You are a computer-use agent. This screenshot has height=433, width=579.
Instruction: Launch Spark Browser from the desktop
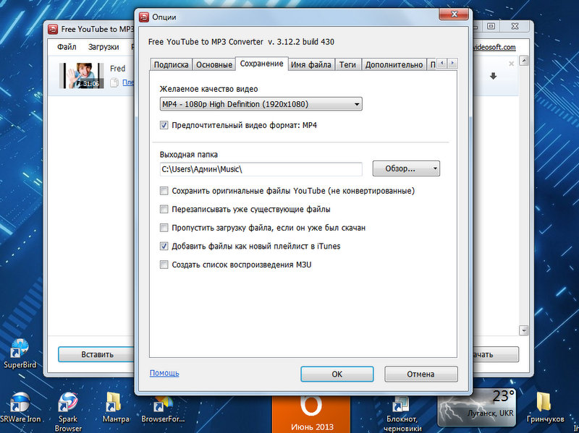coord(68,411)
